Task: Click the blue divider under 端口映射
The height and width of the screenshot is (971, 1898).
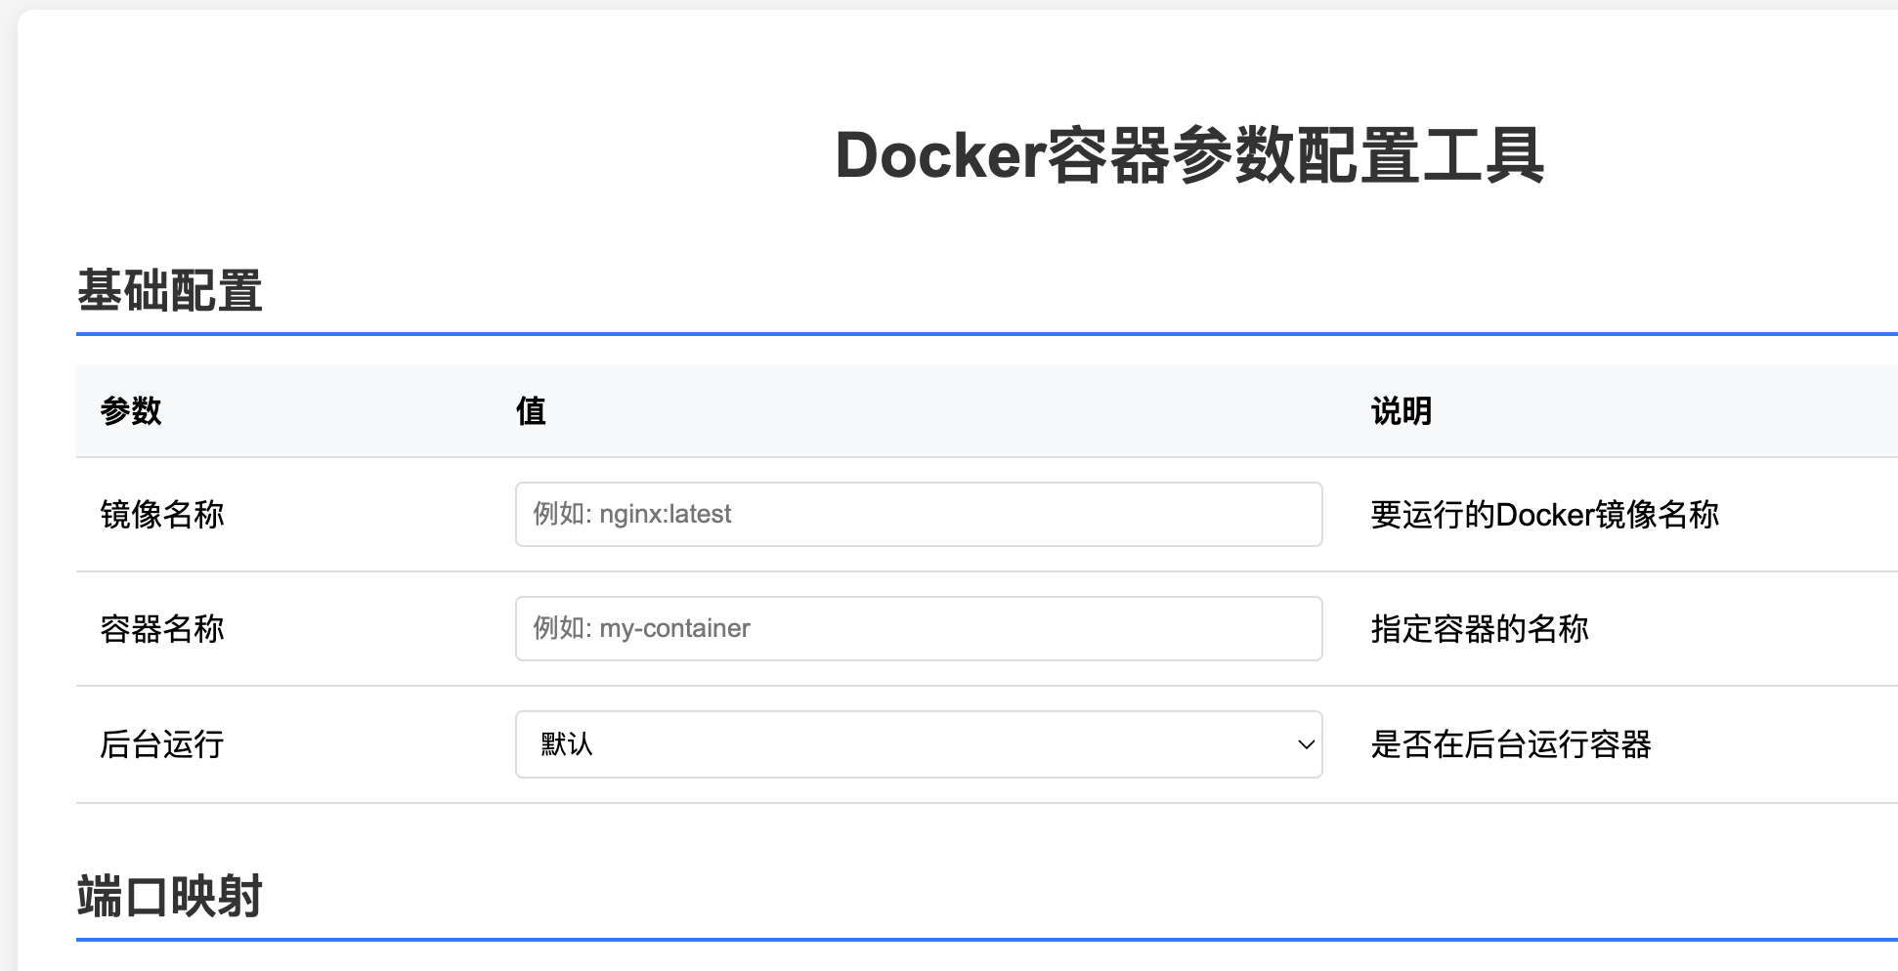Action: [977, 940]
